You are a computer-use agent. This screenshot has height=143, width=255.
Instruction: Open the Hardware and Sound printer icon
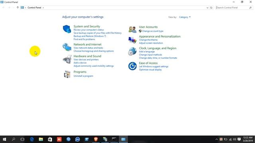coord(67,59)
